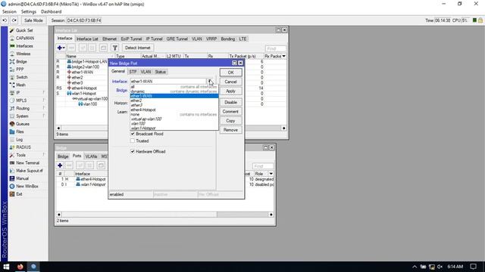Image resolution: width=485 pixels, height=272 pixels.
Task: Open Manual from sidebar
Action: tap(22, 178)
